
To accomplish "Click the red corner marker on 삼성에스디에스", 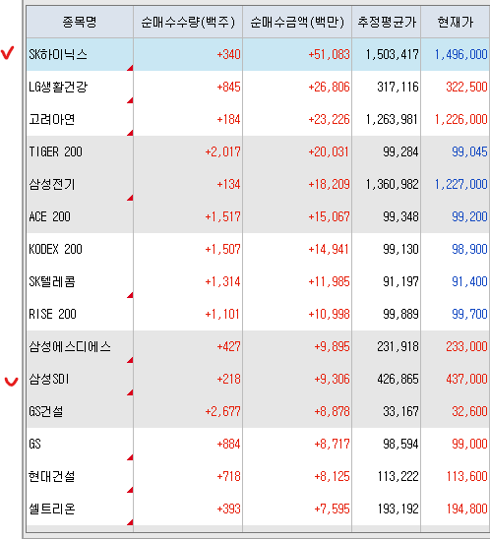I will pyautogui.click(x=130, y=360).
